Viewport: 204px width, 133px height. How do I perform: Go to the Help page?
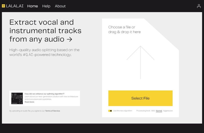coord(46,6)
